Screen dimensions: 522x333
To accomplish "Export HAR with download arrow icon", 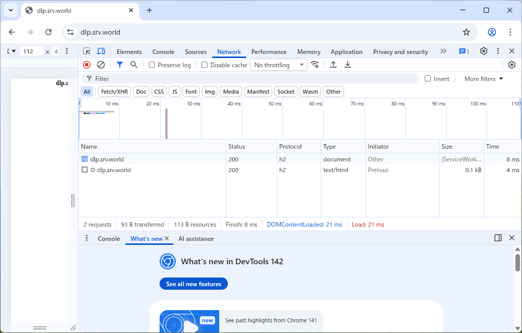I will click(348, 65).
